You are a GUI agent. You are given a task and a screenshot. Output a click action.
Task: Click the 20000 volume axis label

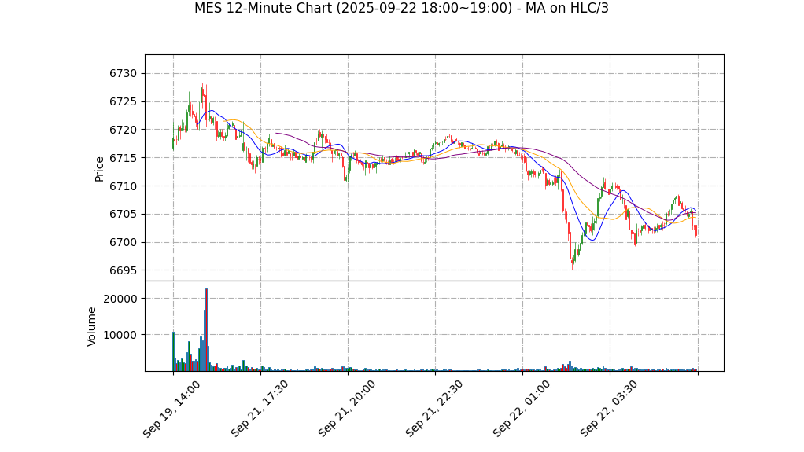coord(120,299)
